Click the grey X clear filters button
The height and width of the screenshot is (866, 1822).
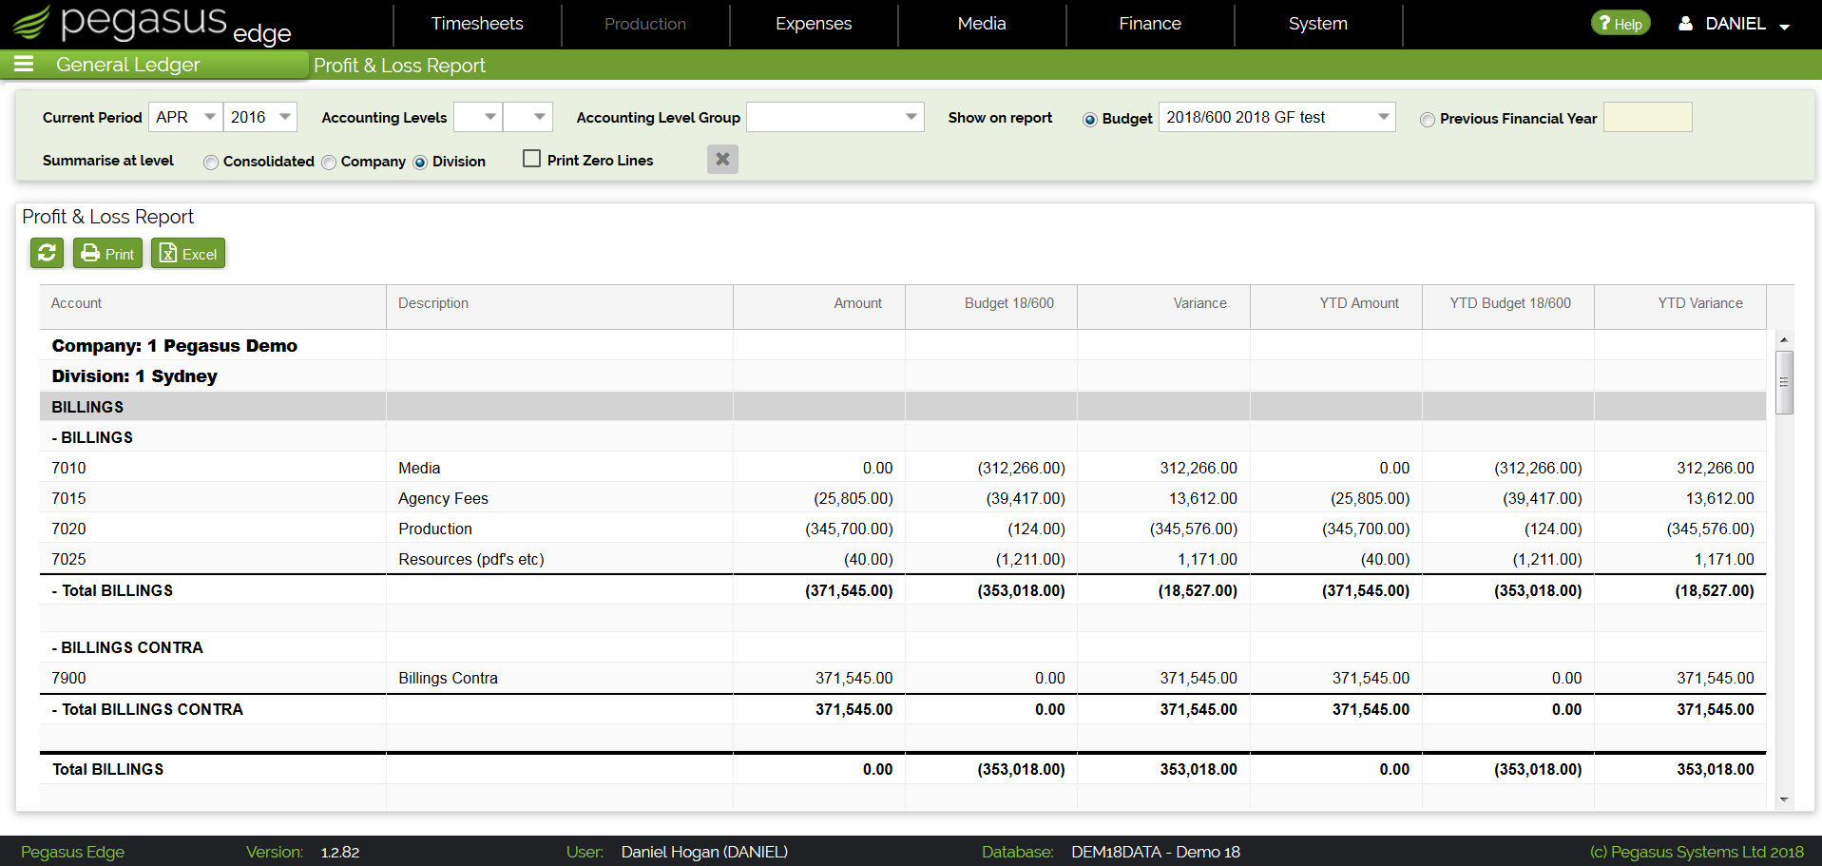[x=722, y=159]
